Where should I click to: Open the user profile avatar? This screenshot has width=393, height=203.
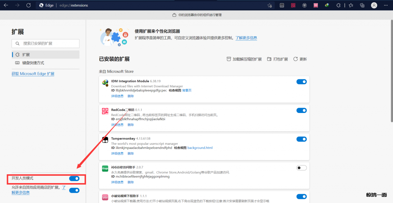point(374,5)
